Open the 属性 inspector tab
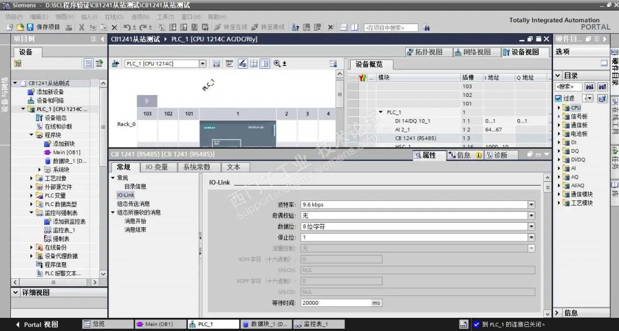This screenshot has height=331, width=619. tap(429, 155)
